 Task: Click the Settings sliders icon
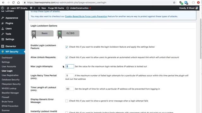click(x=3, y=39)
